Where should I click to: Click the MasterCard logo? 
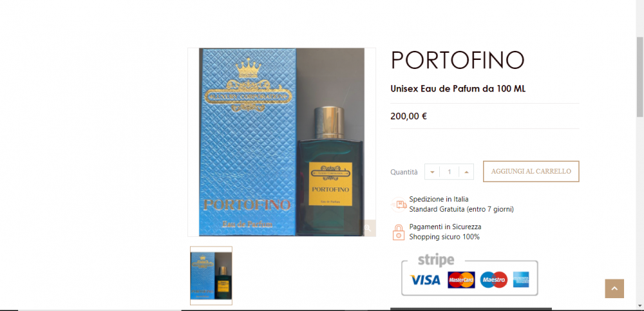click(x=461, y=280)
